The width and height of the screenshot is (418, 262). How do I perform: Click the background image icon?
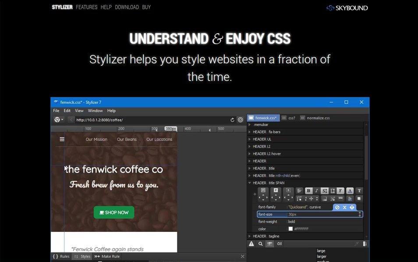coord(325,199)
